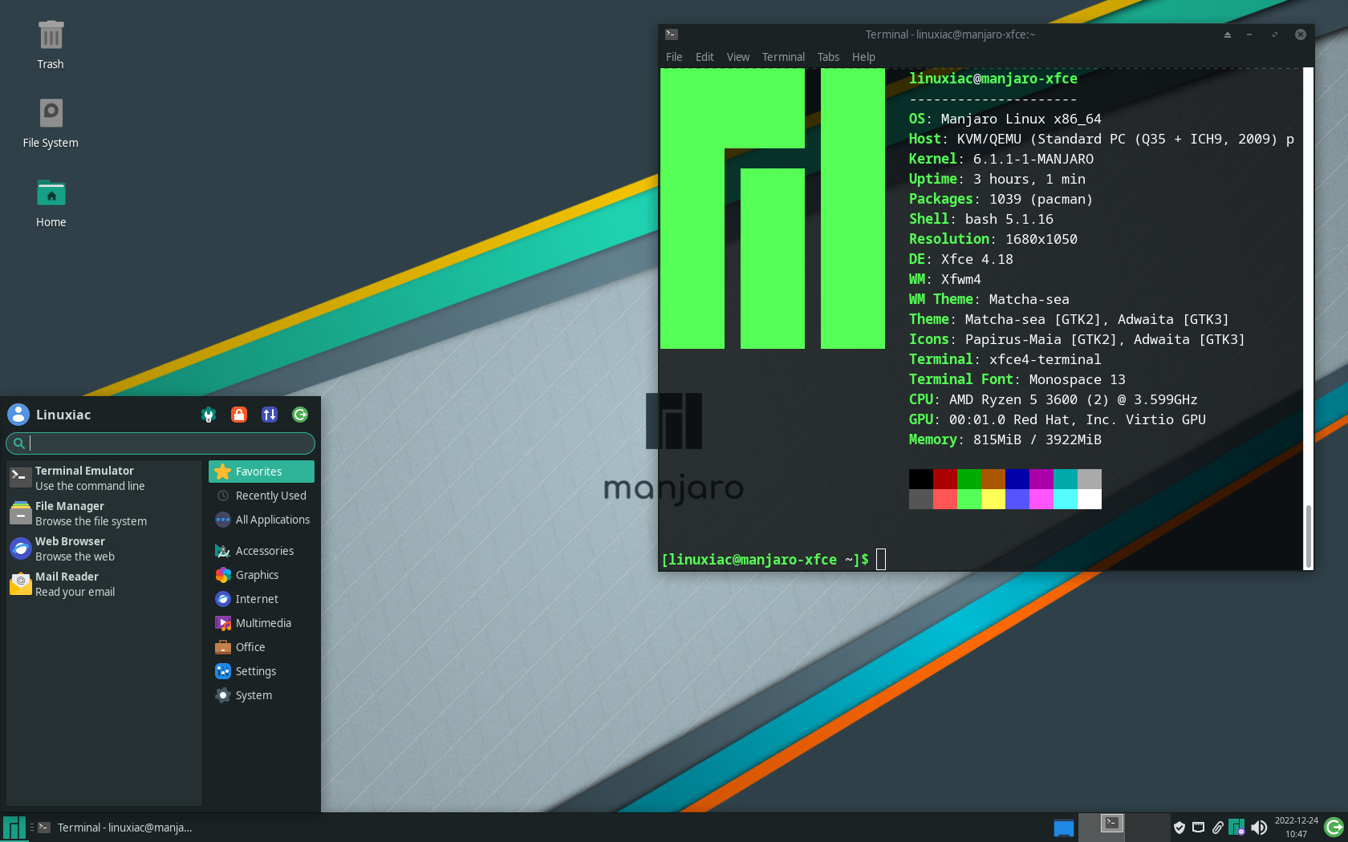Click the roll-up arrow button in terminal titlebar
1348x842 pixels.
pyautogui.click(x=1227, y=34)
